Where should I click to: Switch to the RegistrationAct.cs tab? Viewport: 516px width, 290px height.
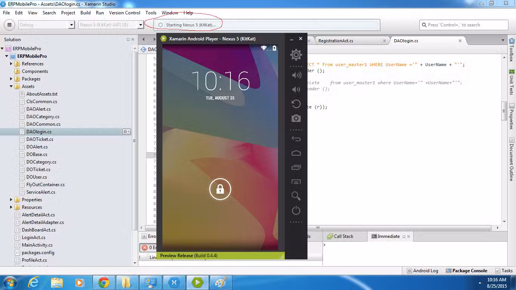335,41
